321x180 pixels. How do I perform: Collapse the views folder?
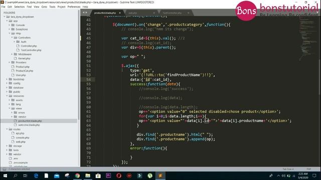[10, 108]
